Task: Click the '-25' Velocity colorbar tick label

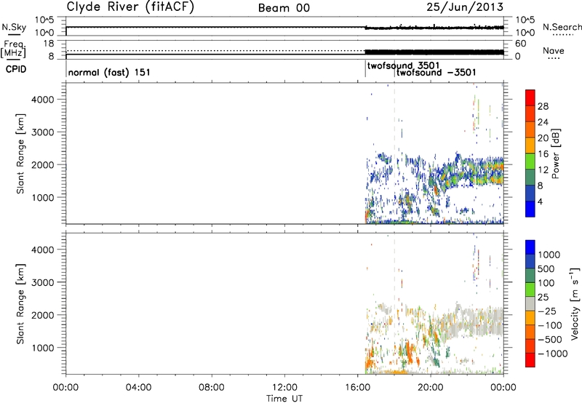Action: (x=547, y=311)
